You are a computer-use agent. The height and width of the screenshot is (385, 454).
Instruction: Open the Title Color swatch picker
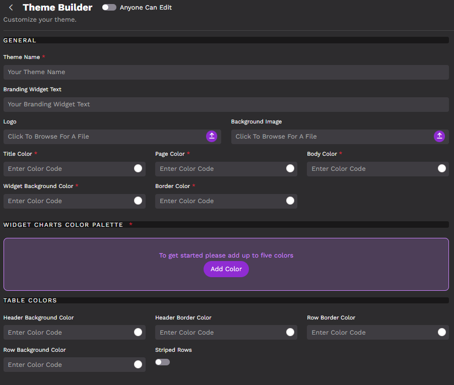tap(138, 168)
